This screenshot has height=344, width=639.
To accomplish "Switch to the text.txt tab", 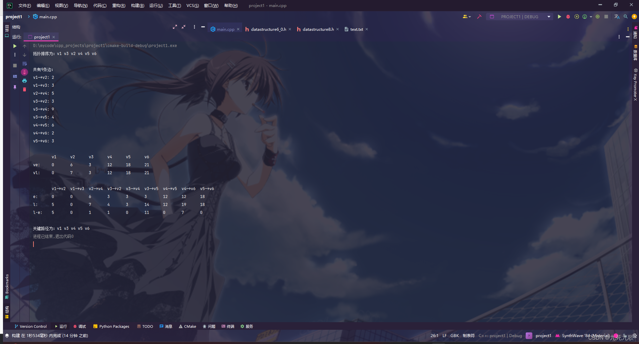I will [356, 29].
